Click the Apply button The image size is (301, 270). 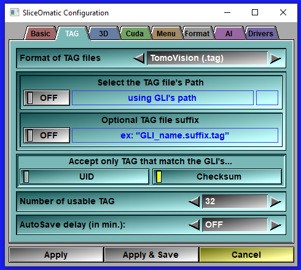[56, 255]
